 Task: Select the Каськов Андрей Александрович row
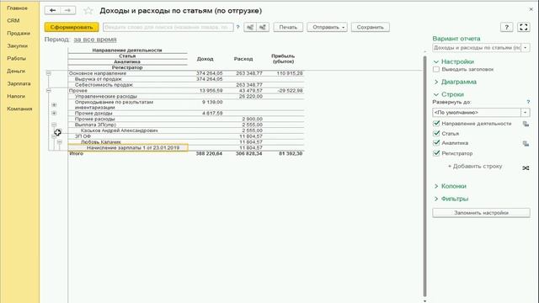120,130
